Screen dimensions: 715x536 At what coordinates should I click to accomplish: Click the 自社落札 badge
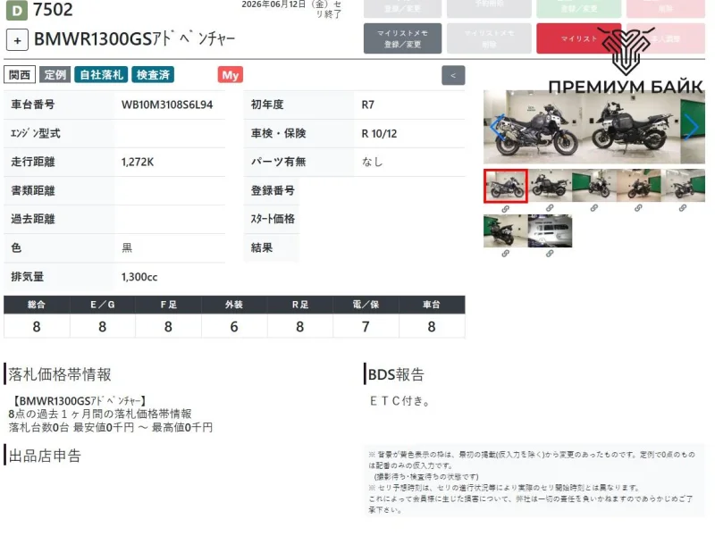click(x=101, y=75)
